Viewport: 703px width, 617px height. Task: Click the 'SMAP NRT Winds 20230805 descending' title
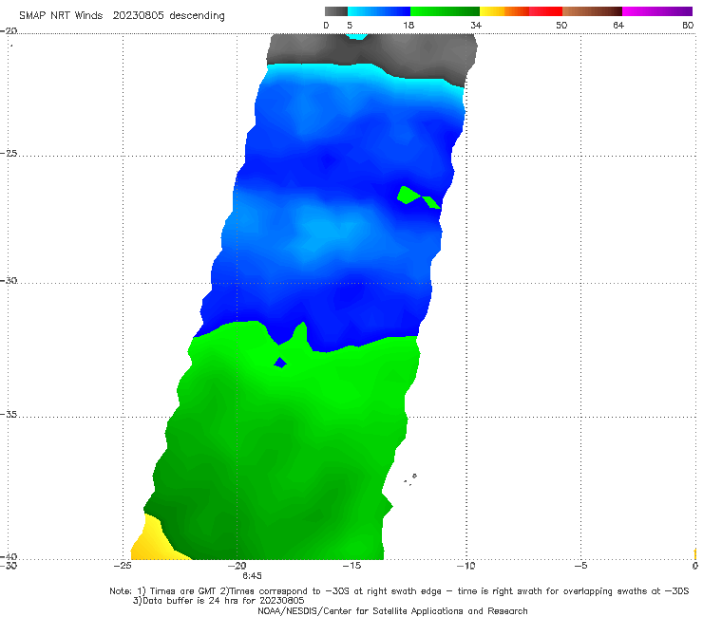click(x=122, y=16)
